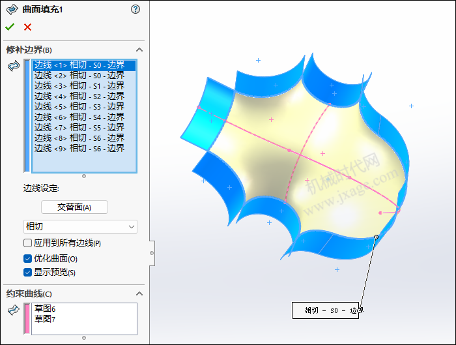Select 边线<7> 相切 - S5 - 边界 entry
456x345 pixels.
pos(84,128)
